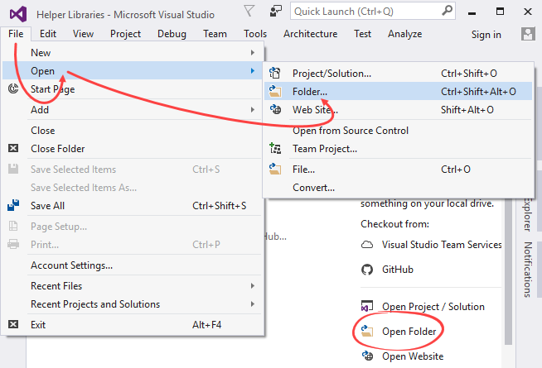Choose Save All menu entry
Image resolution: width=542 pixels, height=368 pixels.
(x=133, y=206)
